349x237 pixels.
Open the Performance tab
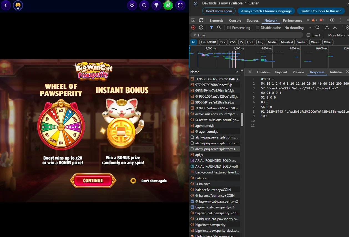(292, 21)
